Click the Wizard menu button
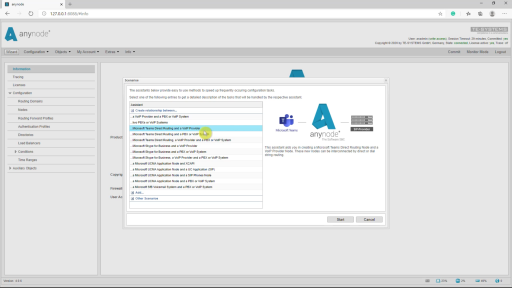The width and height of the screenshot is (512, 288). [11, 52]
